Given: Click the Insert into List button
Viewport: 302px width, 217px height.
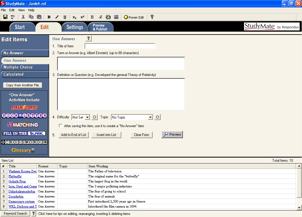Looking at the screenshot, I should pos(106,135).
